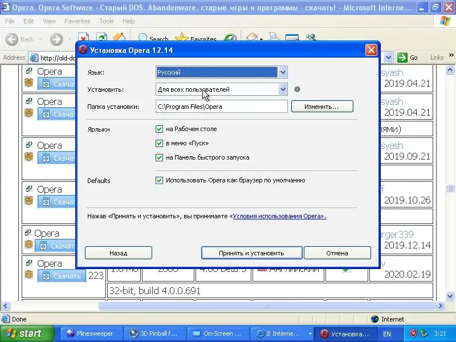Open the Tools menu in Internet Explorer

[106, 21]
